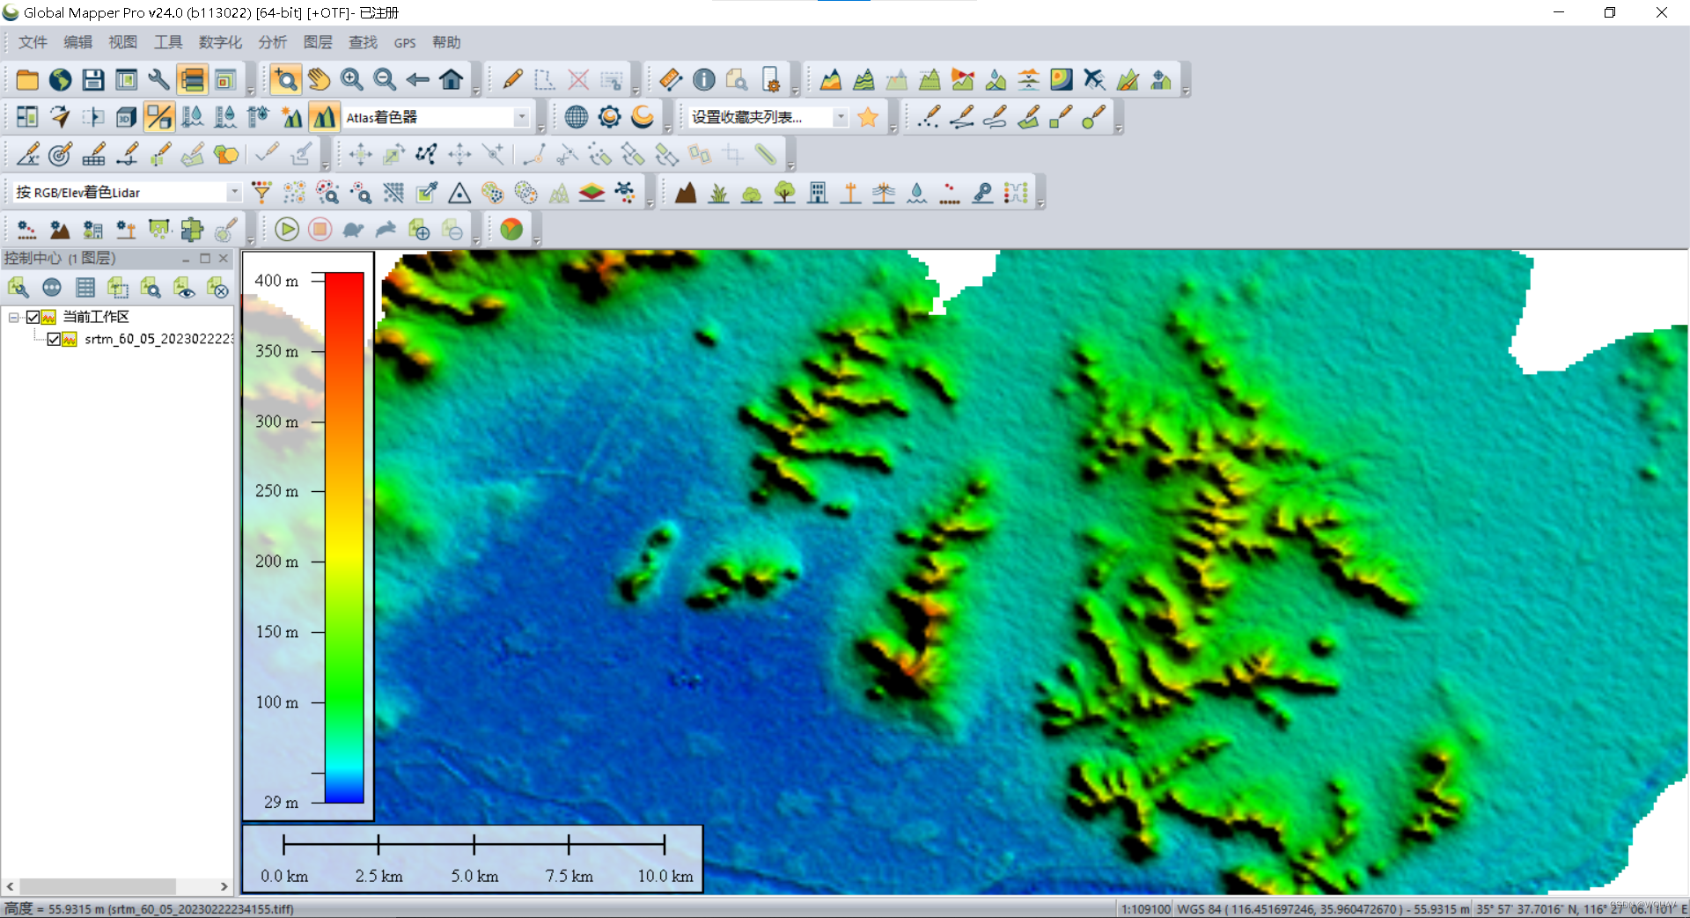
Task: Open the 数字化 menu
Action: pos(220,42)
